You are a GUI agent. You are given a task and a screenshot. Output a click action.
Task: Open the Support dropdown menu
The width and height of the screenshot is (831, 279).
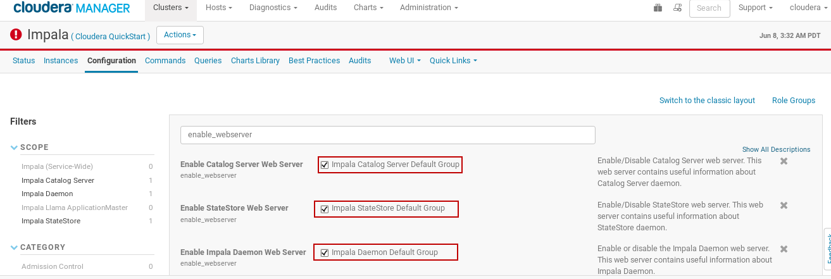click(756, 8)
